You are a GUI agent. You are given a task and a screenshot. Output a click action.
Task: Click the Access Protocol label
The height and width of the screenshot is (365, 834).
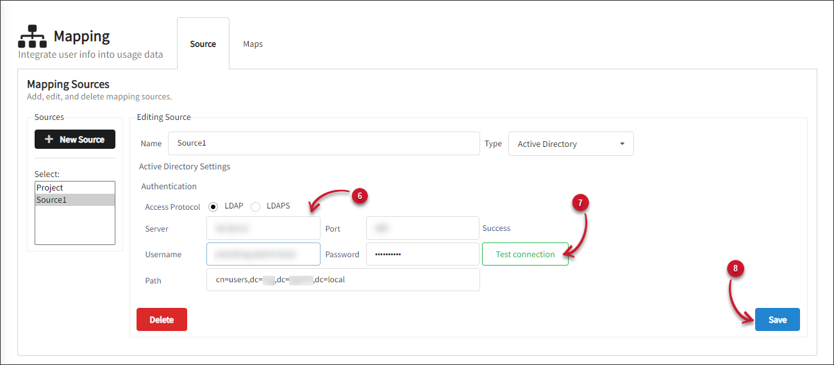pyautogui.click(x=173, y=207)
